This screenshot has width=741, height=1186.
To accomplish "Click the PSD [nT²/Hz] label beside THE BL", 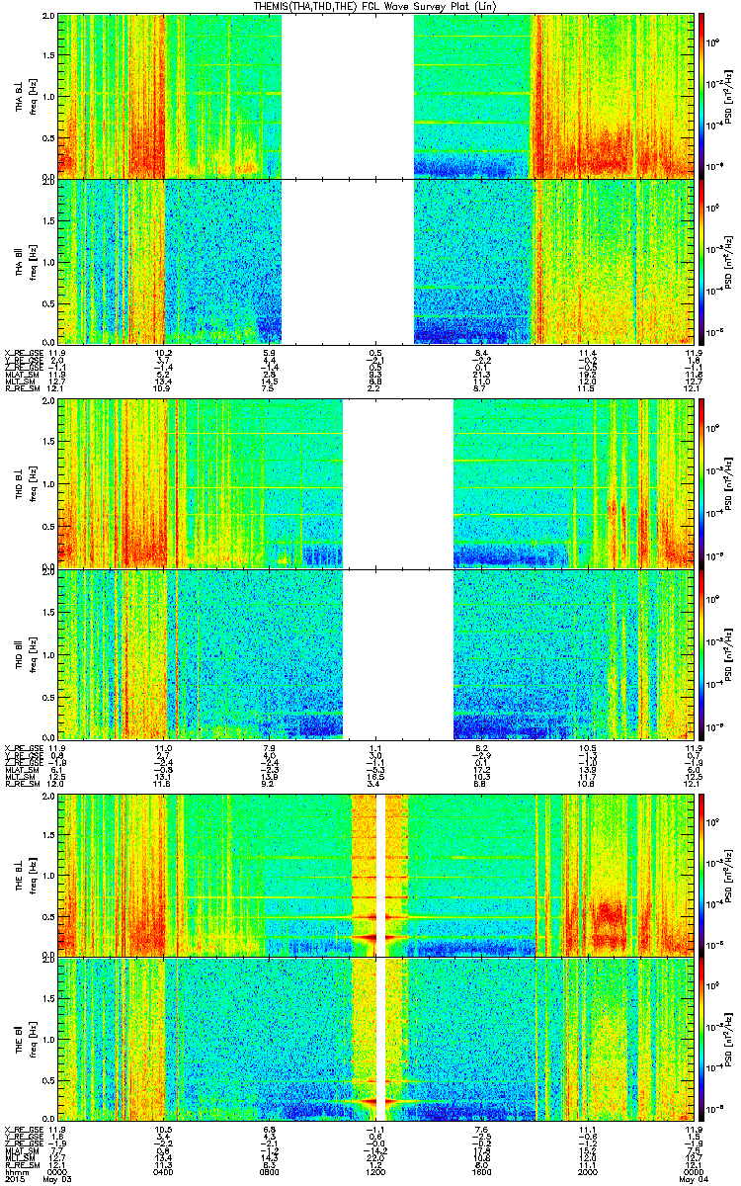I will (x=730, y=875).
